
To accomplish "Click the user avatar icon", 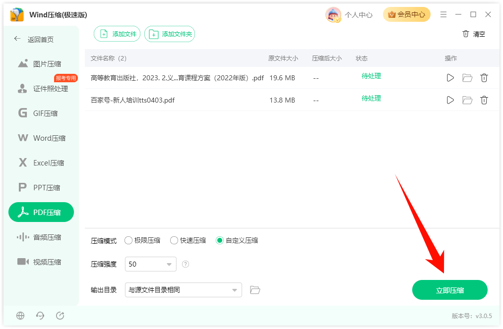I will tap(333, 15).
